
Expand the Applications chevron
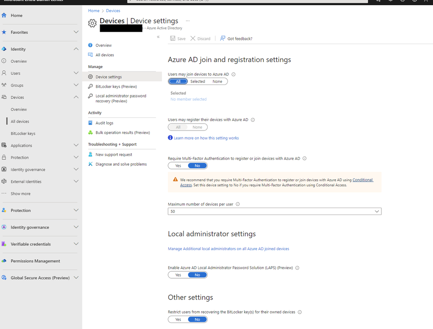76,145
